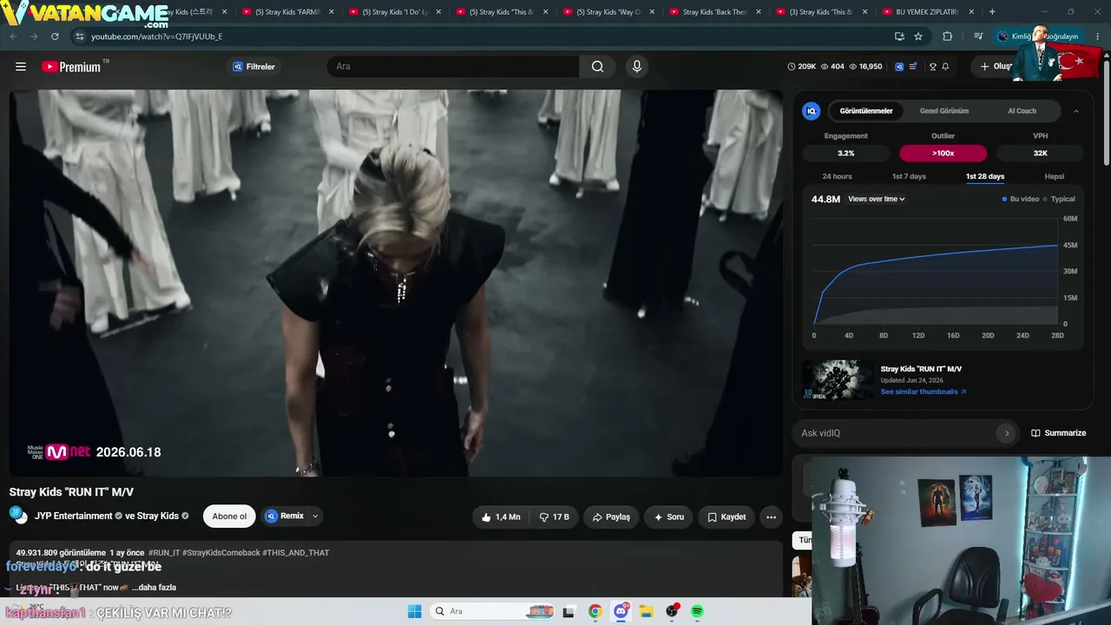Save the video with Kaydet
1111x625 pixels.
coord(726,516)
